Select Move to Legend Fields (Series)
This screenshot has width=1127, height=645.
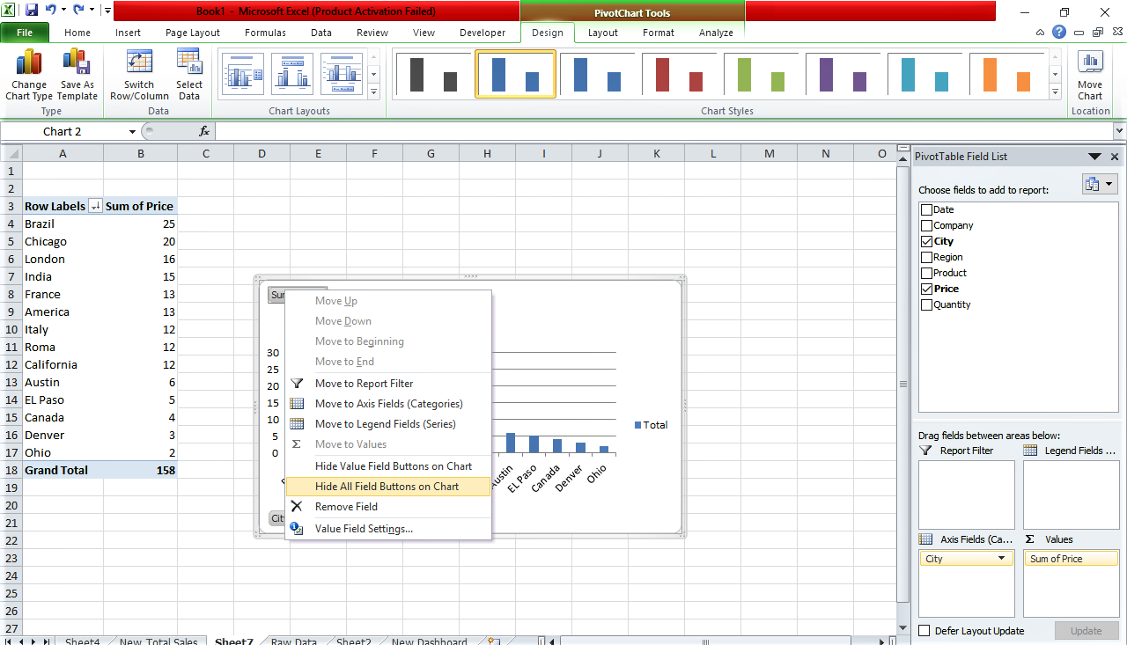click(388, 424)
